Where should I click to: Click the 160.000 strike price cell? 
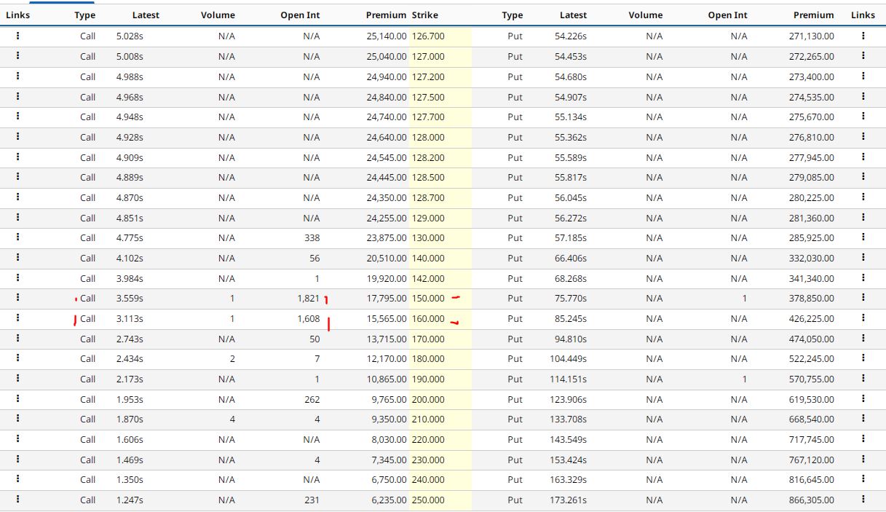pyautogui.click(x=428, y=318)
